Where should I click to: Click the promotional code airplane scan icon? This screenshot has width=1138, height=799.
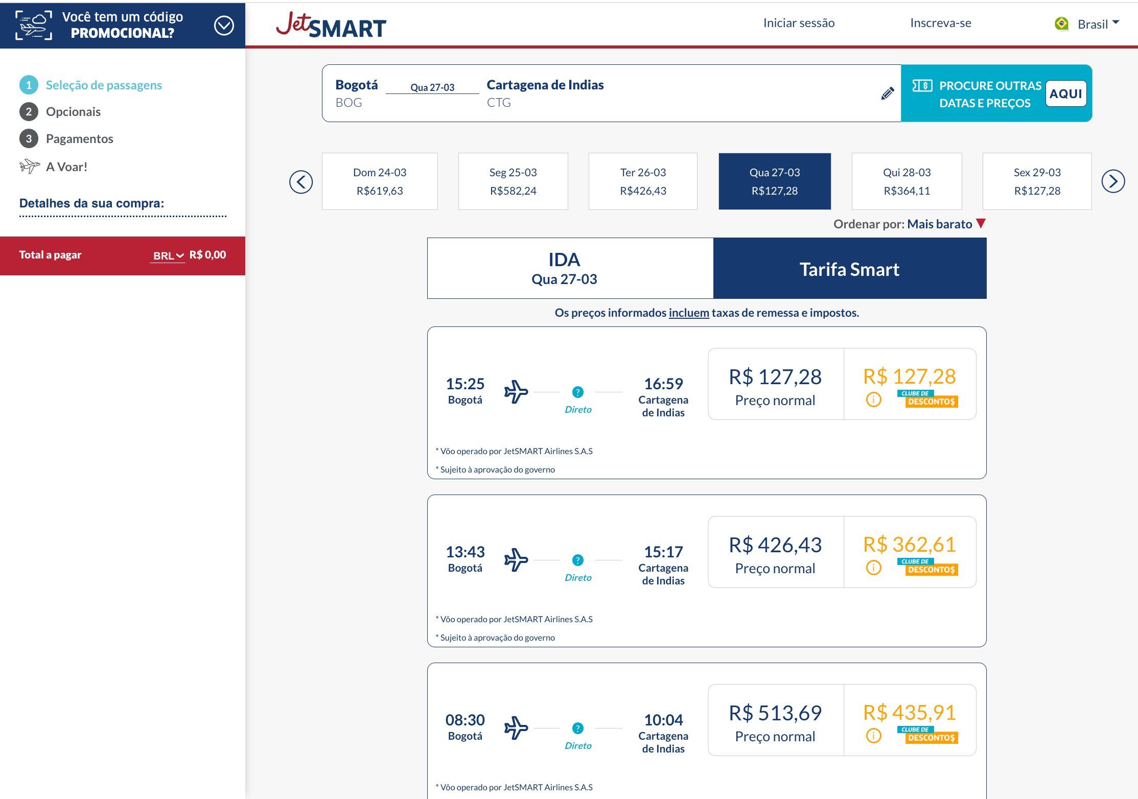pos(33,25)
